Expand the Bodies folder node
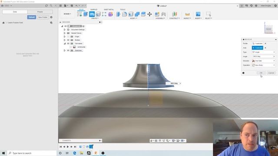 tap(65, 40)
